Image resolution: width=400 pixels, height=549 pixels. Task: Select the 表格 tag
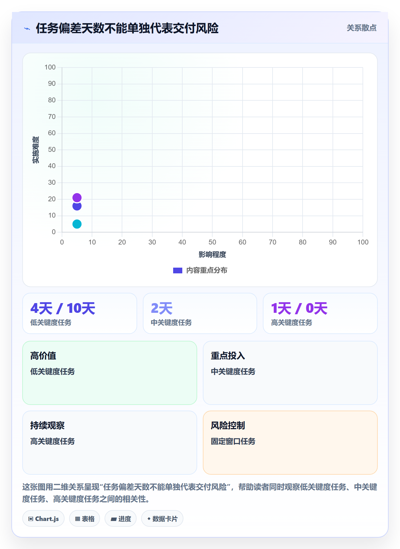point(85,519)
